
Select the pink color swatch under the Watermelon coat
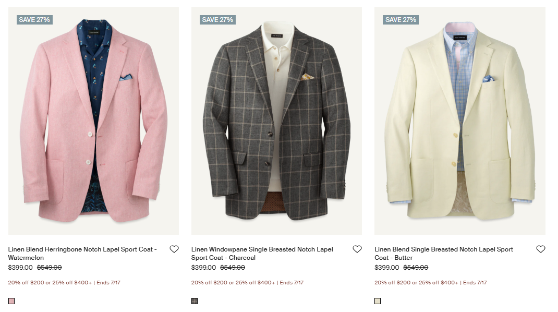click(11, 301)
